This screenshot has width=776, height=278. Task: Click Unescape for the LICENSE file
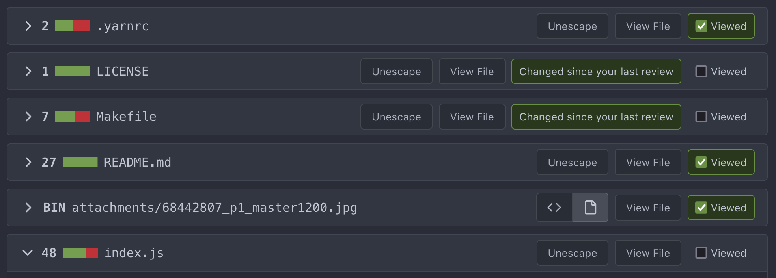click(x=396, y=71)
